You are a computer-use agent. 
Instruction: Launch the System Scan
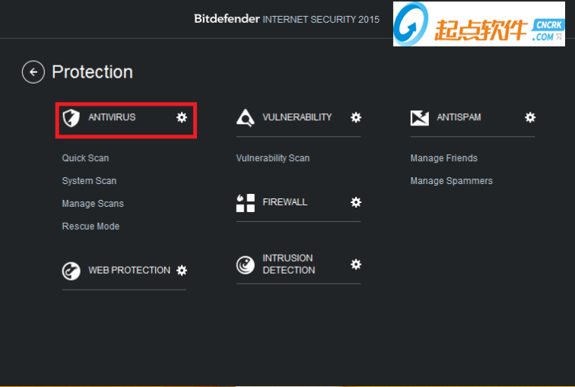pos(89,181)
